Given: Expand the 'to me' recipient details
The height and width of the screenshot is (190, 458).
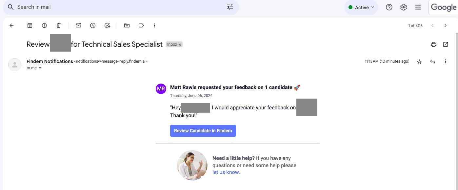Looking at the screenshot, I should tap(40, 68).
